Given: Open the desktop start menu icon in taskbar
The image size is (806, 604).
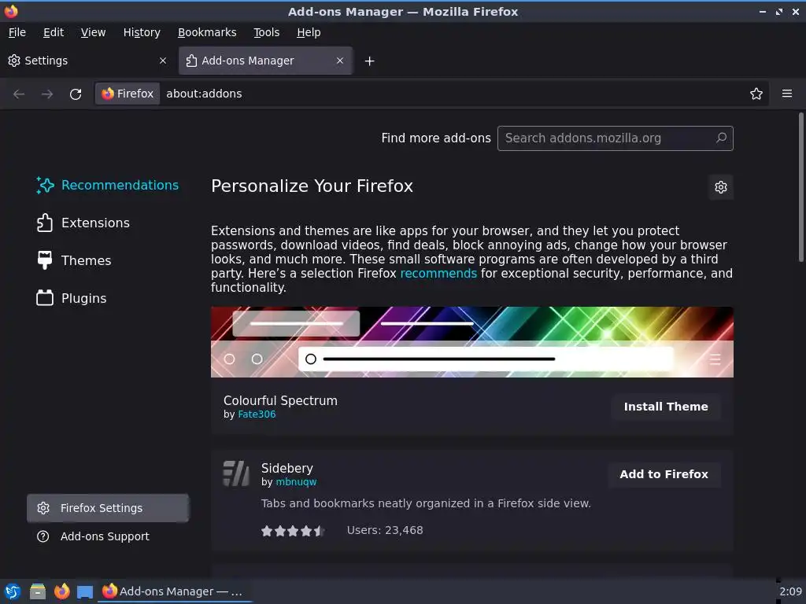Looking at the screenshot, I should click(x=13, y=591).
